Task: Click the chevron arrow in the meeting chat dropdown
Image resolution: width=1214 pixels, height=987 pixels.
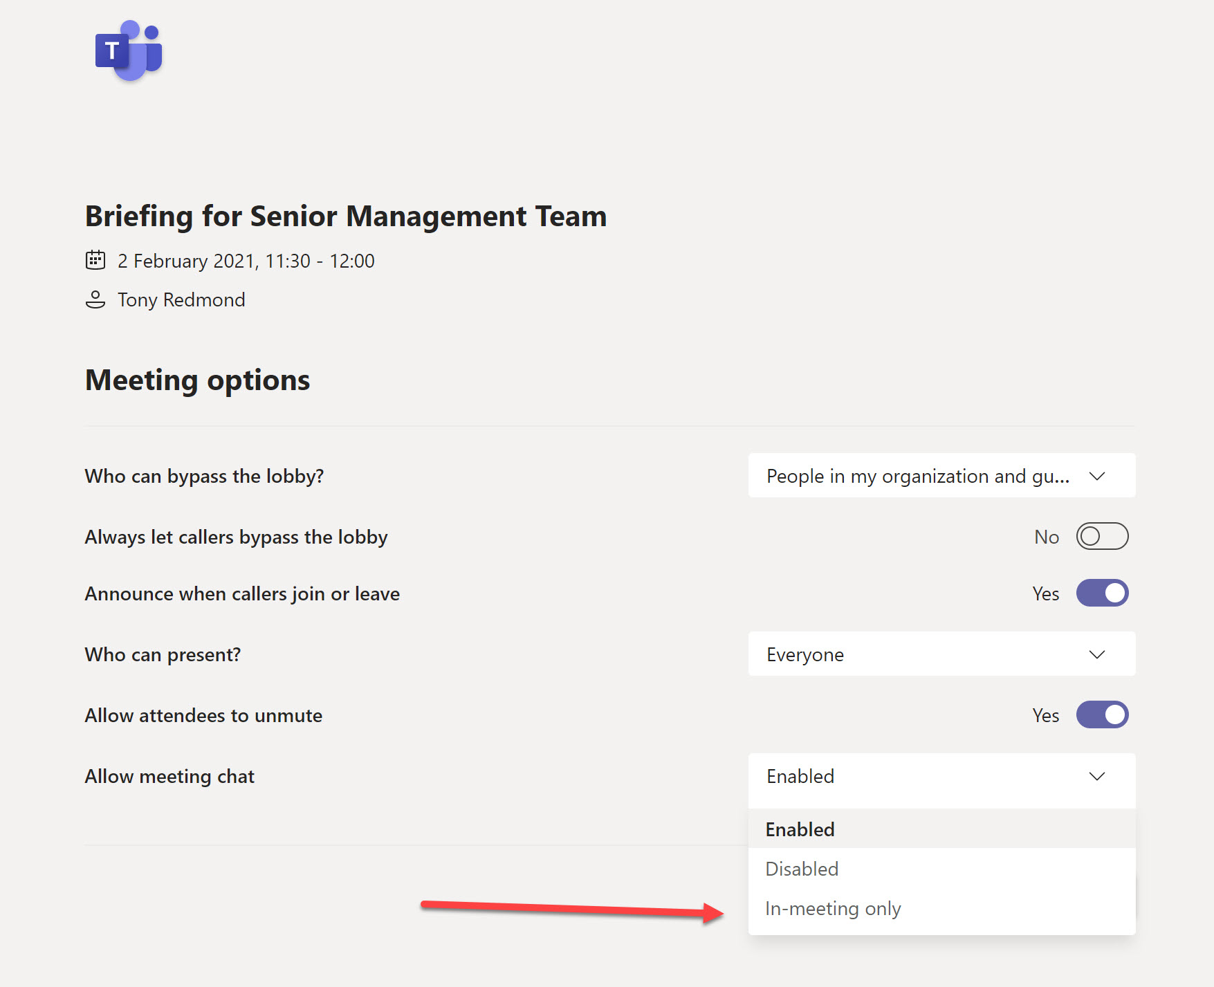Action: click(x=1096, y=776)
